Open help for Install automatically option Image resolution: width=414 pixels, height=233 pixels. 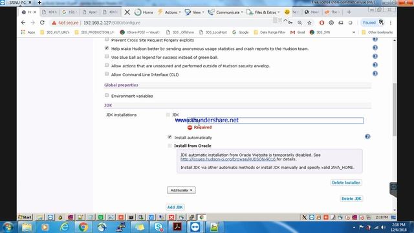pos(367,137)
